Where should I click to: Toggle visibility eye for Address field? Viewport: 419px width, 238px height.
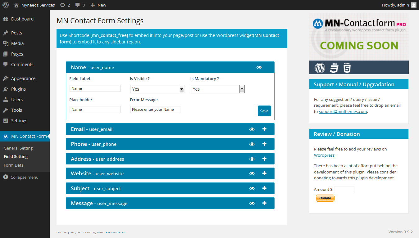[252, 159]
